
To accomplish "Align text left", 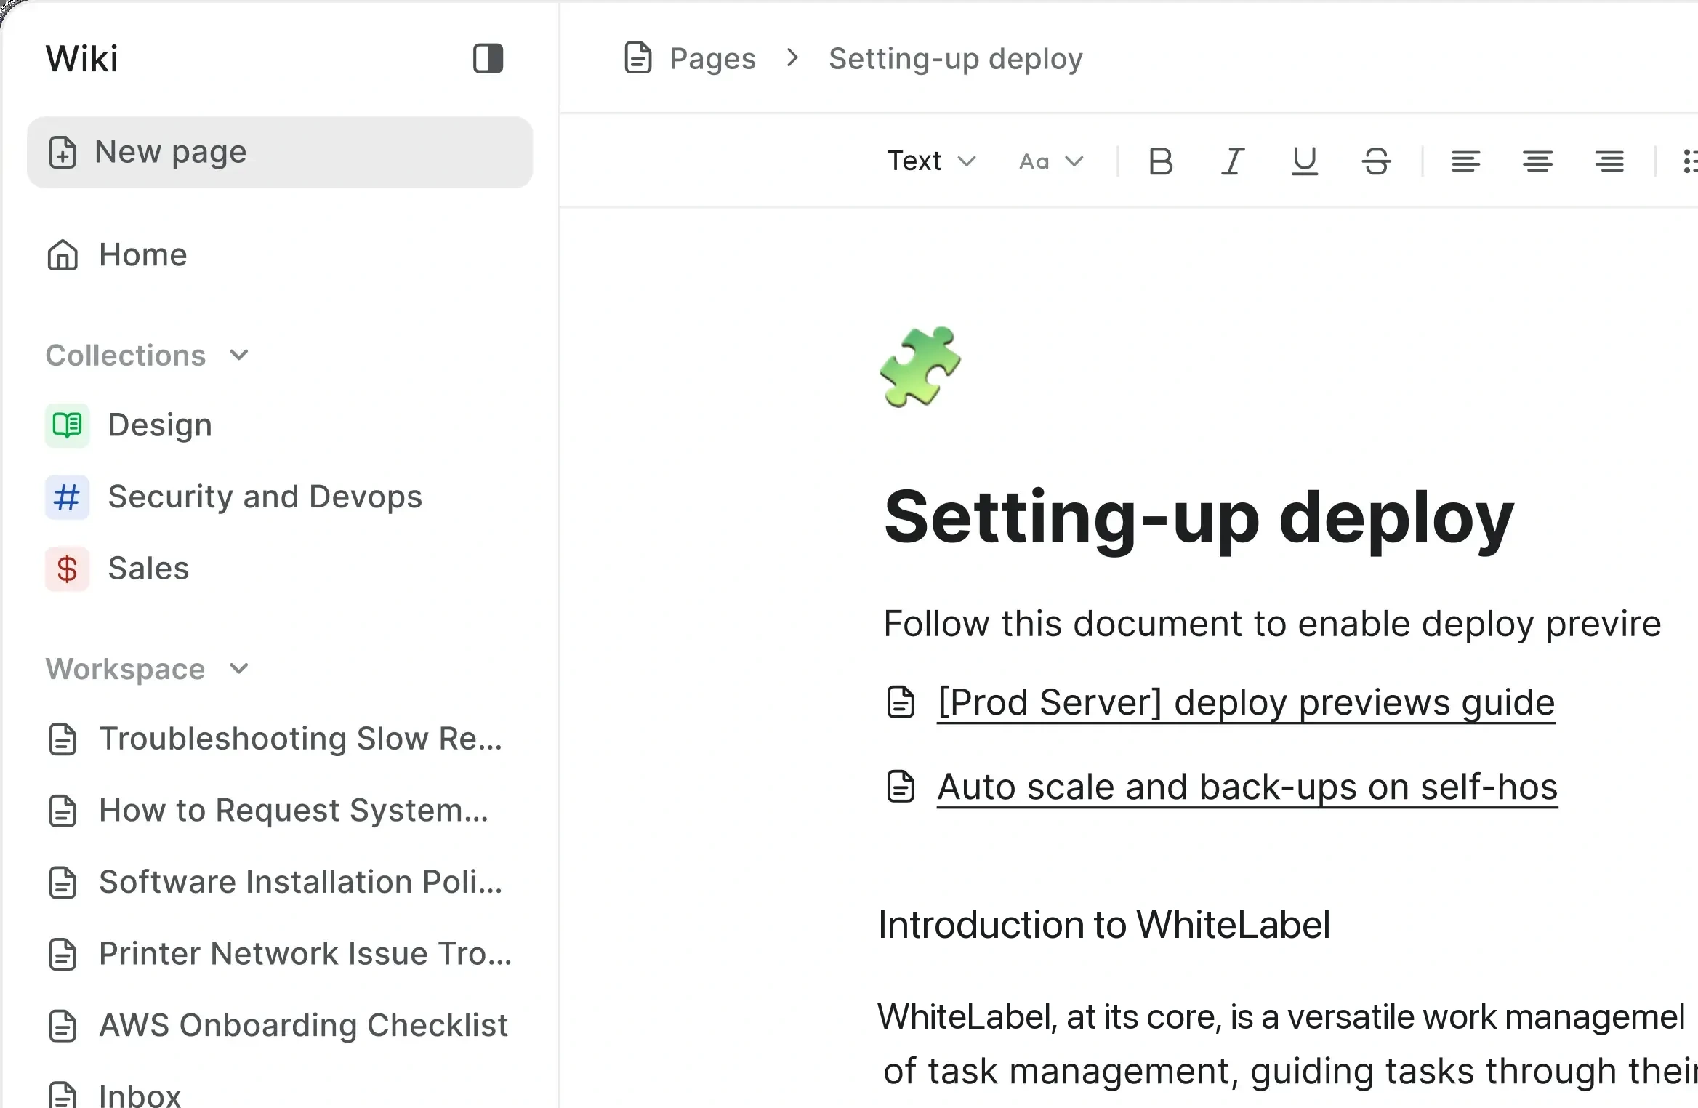I will tap(1465, 161).
